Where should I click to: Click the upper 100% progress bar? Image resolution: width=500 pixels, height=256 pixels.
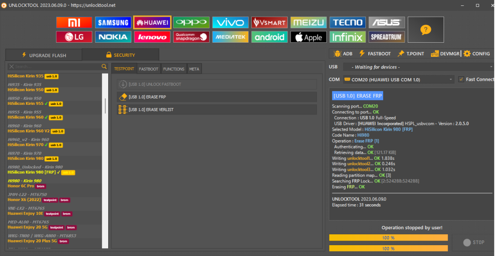click(x=388, y=237)
